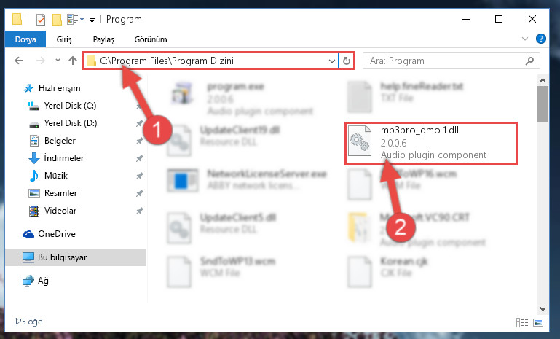This screenshot has height=339, width=560.
Task: Click the search magnifier icon
Action: point(529,61)
